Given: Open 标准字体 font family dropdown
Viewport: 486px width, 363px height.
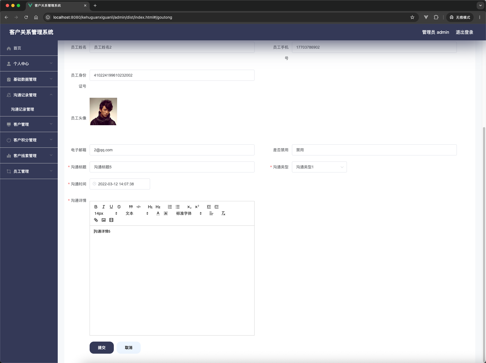Looking at the screenshot, I should click(x=189, y=213).
